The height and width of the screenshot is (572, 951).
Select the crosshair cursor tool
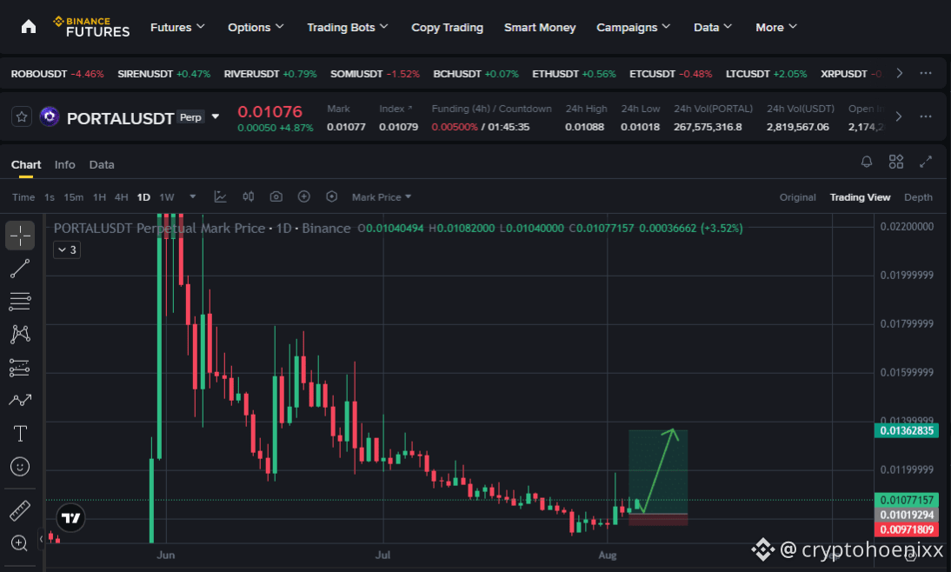click(x=20, y=236)
